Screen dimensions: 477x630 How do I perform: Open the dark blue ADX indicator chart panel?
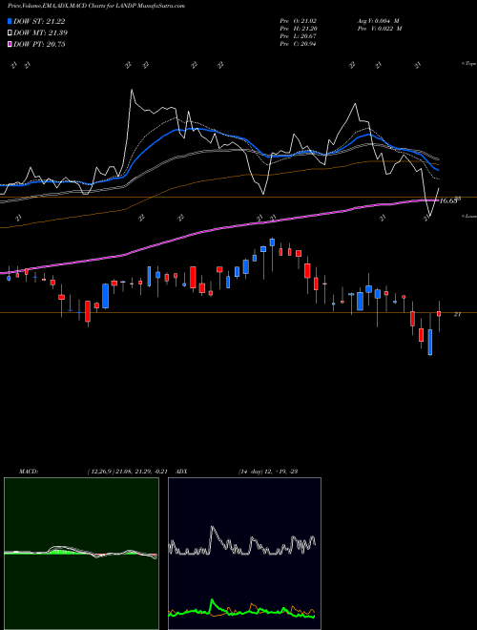tap(244, 554)
